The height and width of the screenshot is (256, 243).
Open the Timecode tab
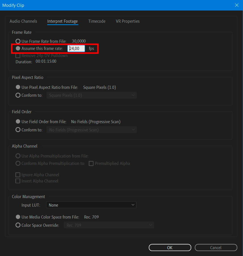point(97,21)
